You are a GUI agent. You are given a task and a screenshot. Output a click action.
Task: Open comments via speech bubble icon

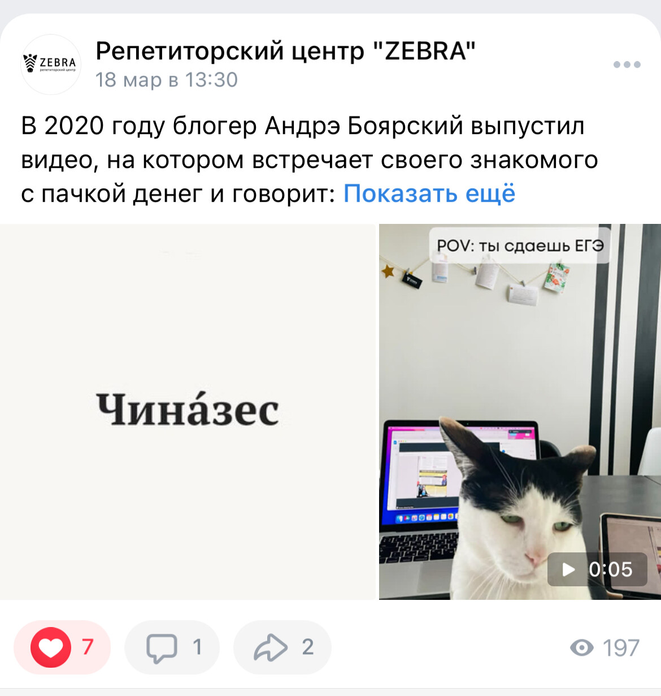point(162,647)
